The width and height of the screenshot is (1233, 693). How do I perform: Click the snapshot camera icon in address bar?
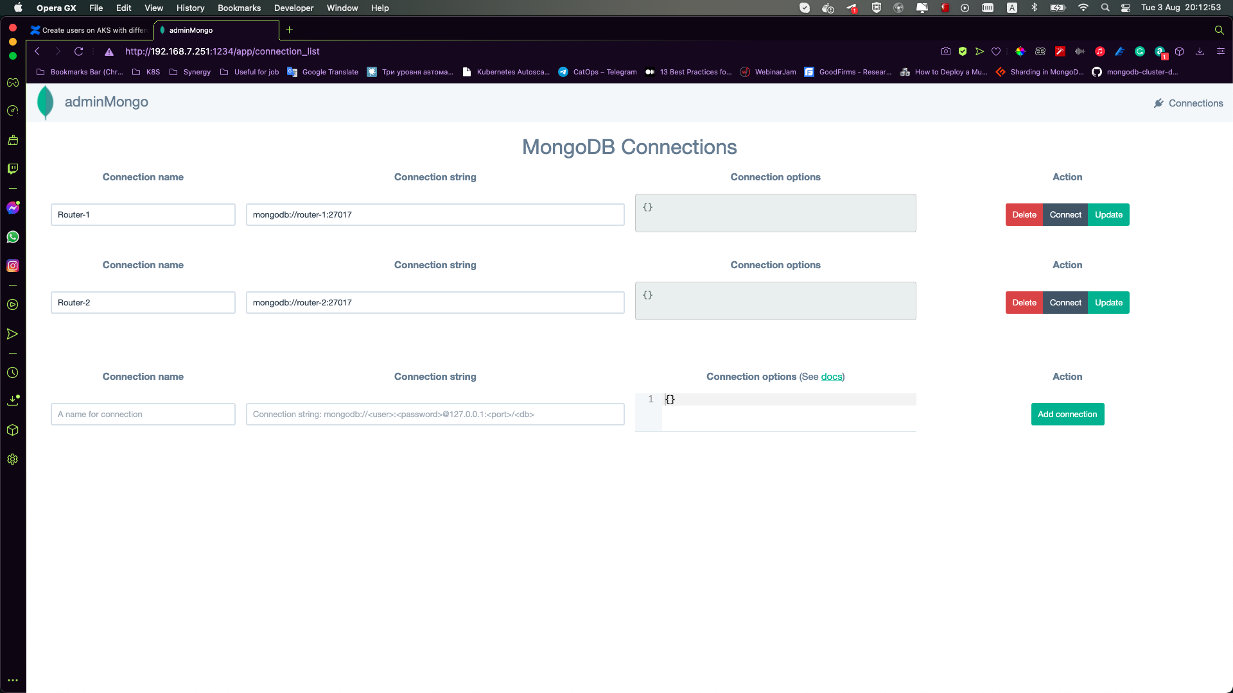coord(946,51)
